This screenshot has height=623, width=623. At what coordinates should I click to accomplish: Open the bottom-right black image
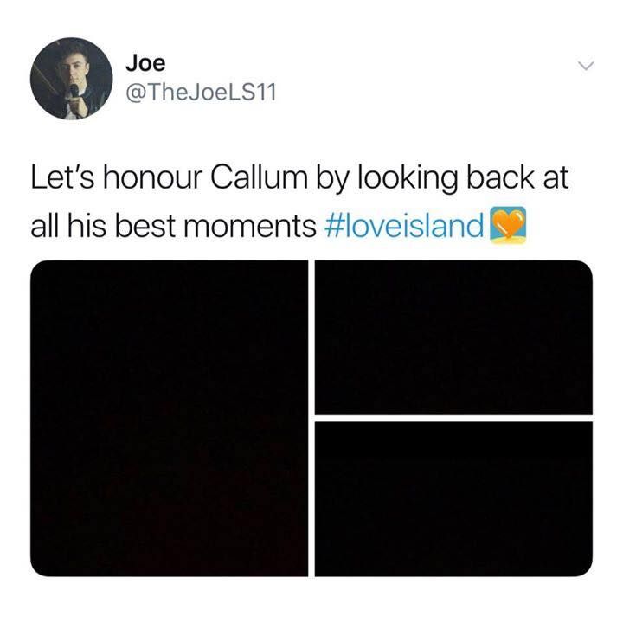click(453, 499)
